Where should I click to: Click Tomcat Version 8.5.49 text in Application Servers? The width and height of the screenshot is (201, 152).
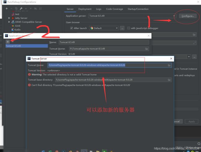[62, 54]
